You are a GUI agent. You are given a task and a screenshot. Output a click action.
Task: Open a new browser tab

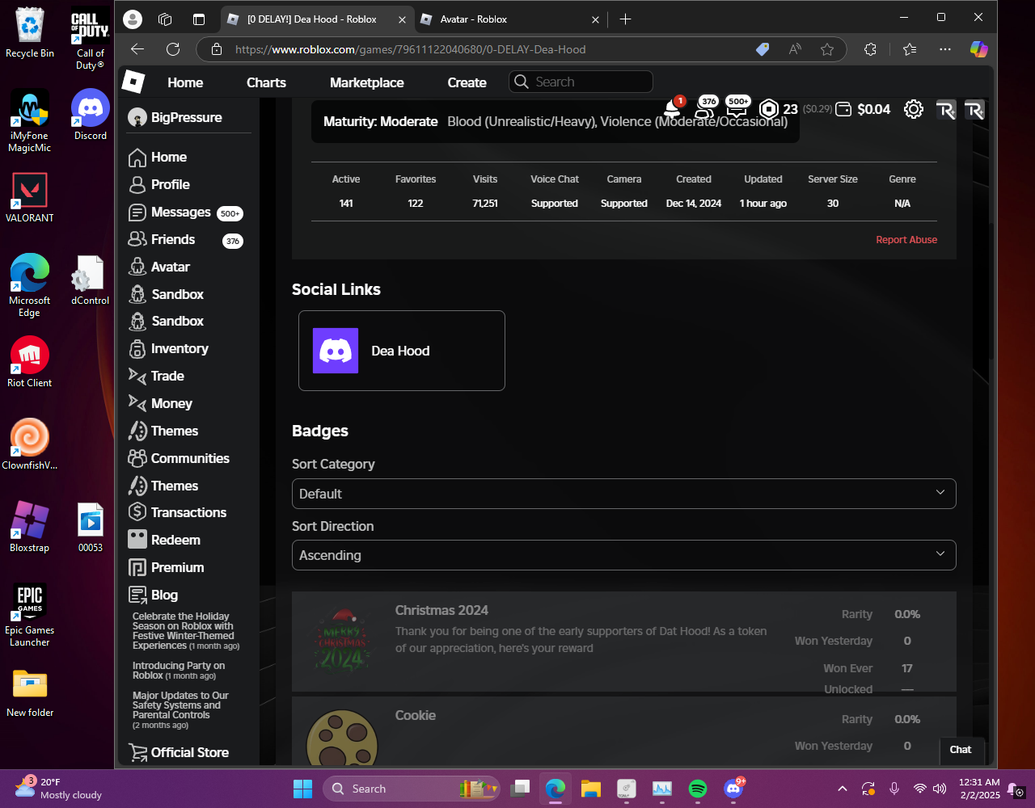tap(625, 19)
